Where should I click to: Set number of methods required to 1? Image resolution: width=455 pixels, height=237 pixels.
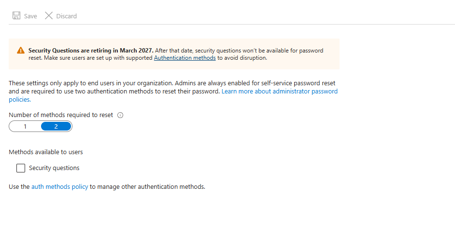[x=25, y=127]
